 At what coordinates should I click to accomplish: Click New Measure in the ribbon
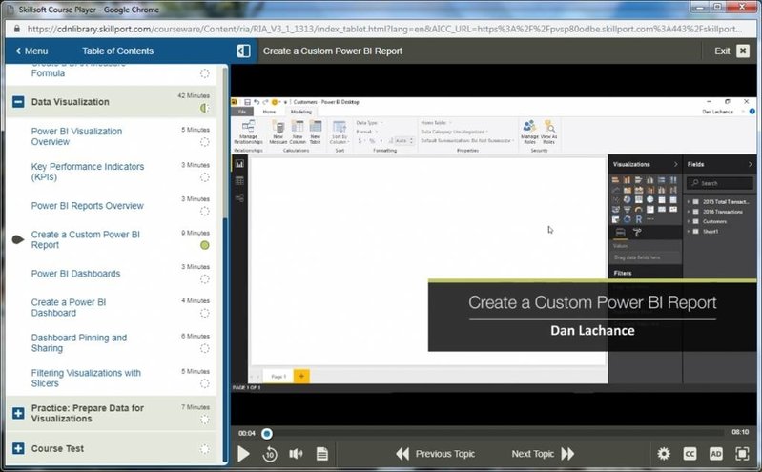click(278, 133)
